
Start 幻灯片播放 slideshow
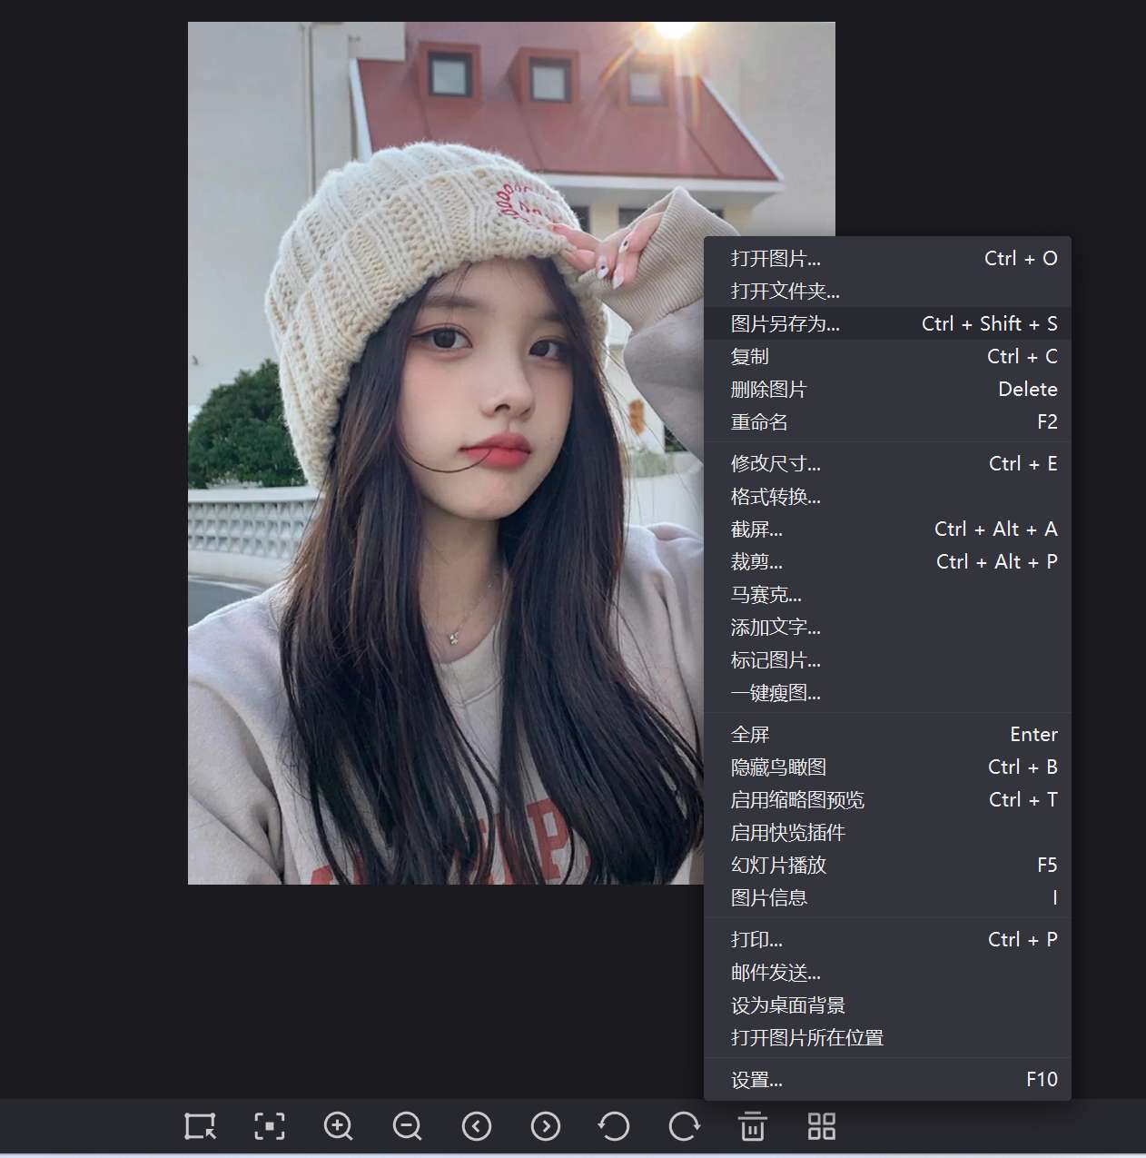(887, 866)
